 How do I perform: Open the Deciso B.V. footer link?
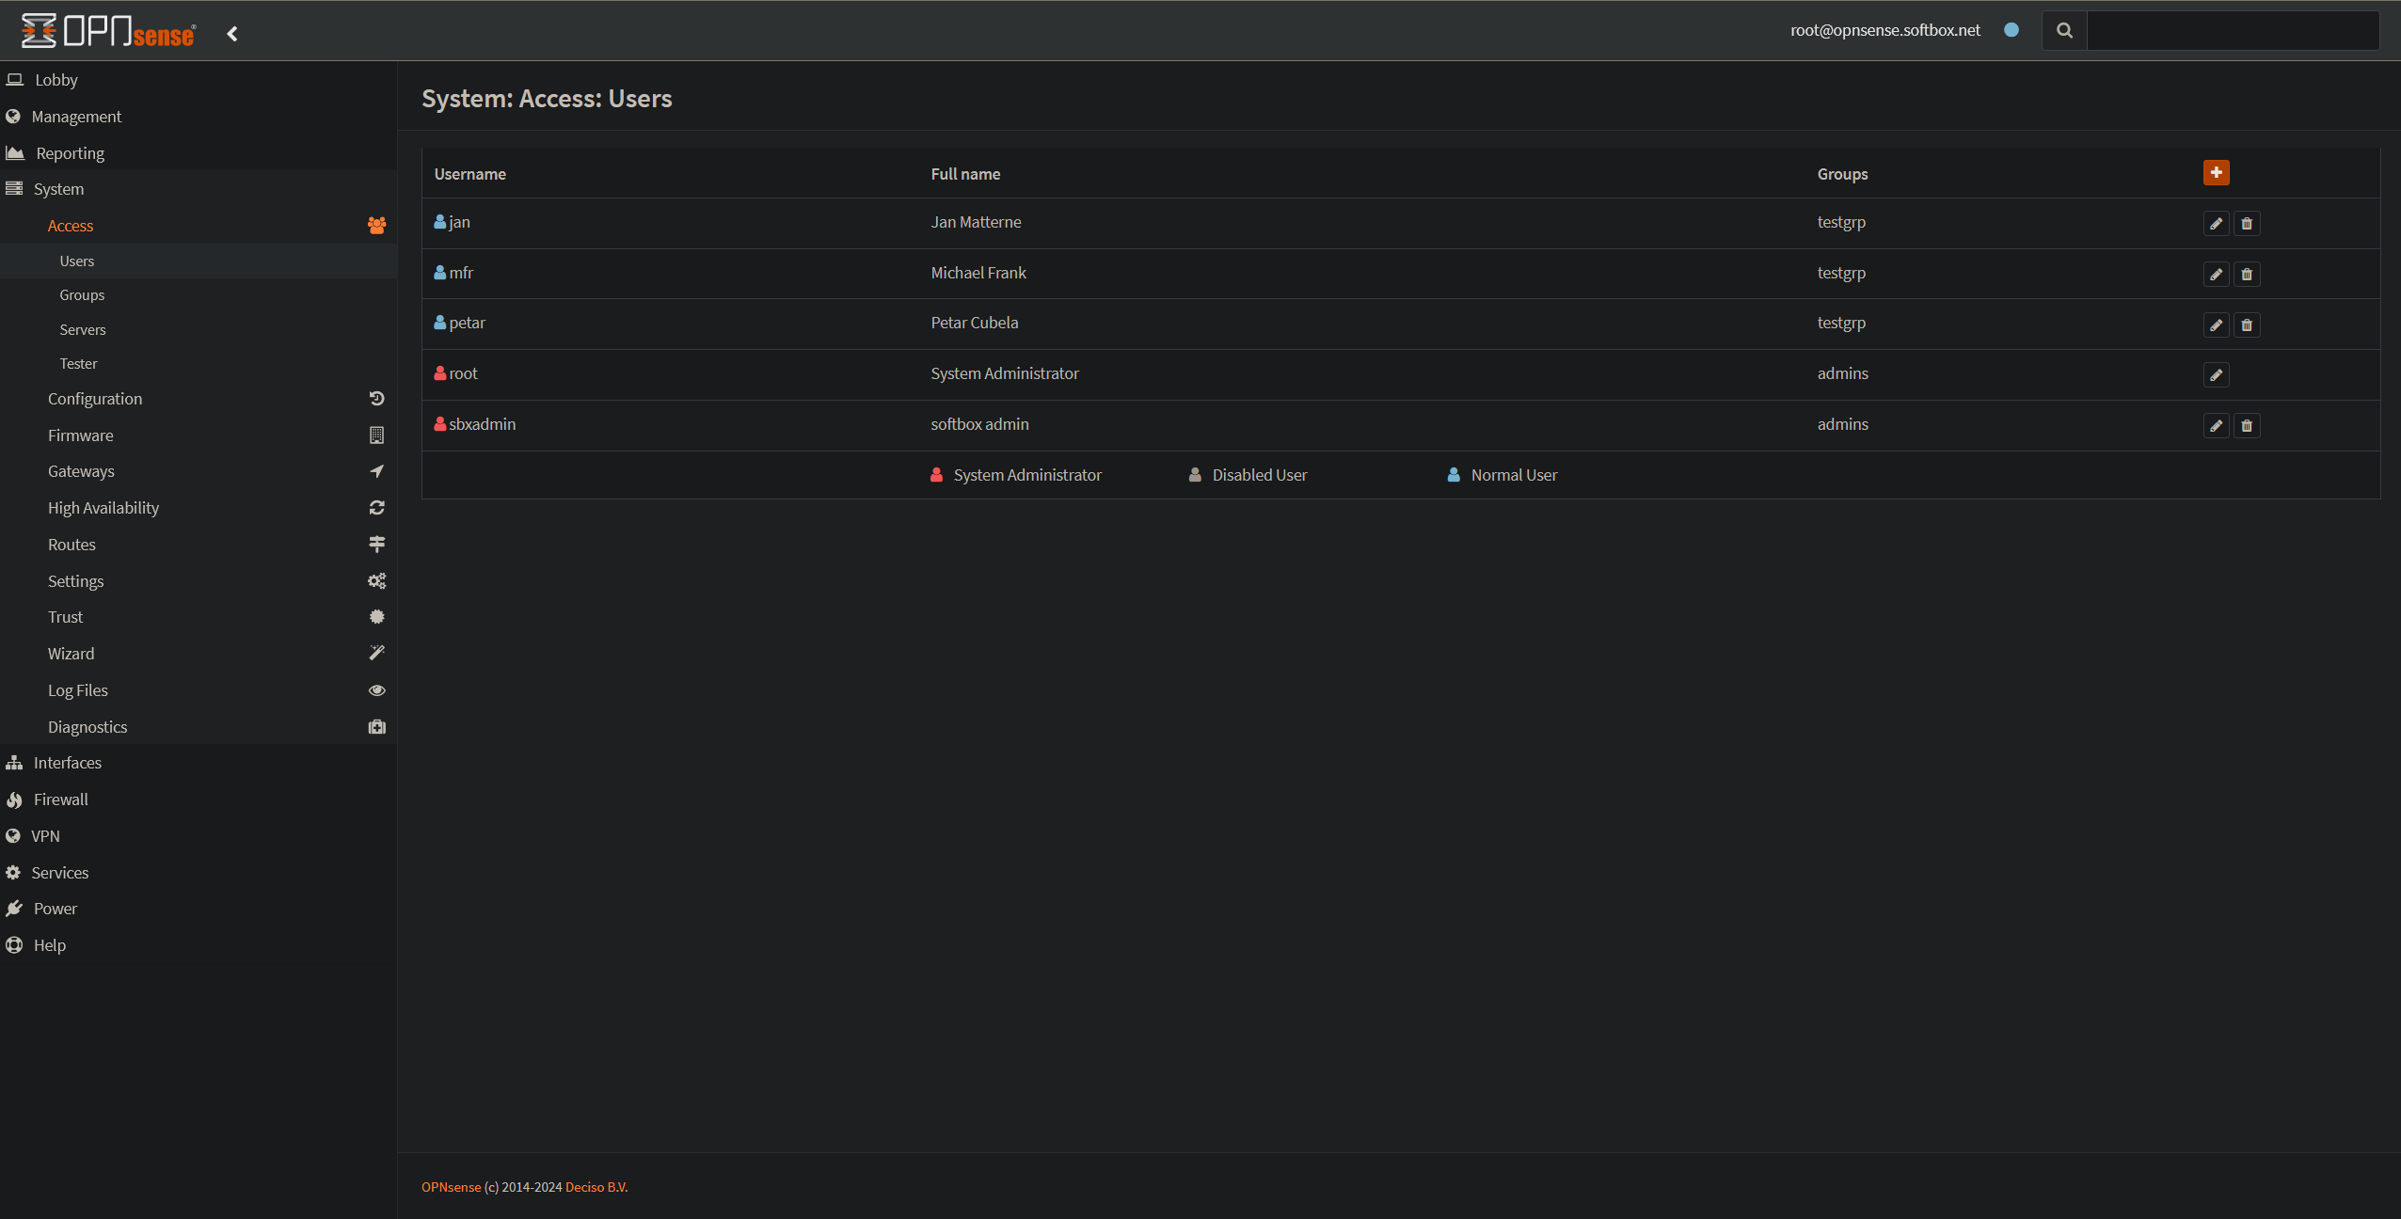pos(596,1187)
